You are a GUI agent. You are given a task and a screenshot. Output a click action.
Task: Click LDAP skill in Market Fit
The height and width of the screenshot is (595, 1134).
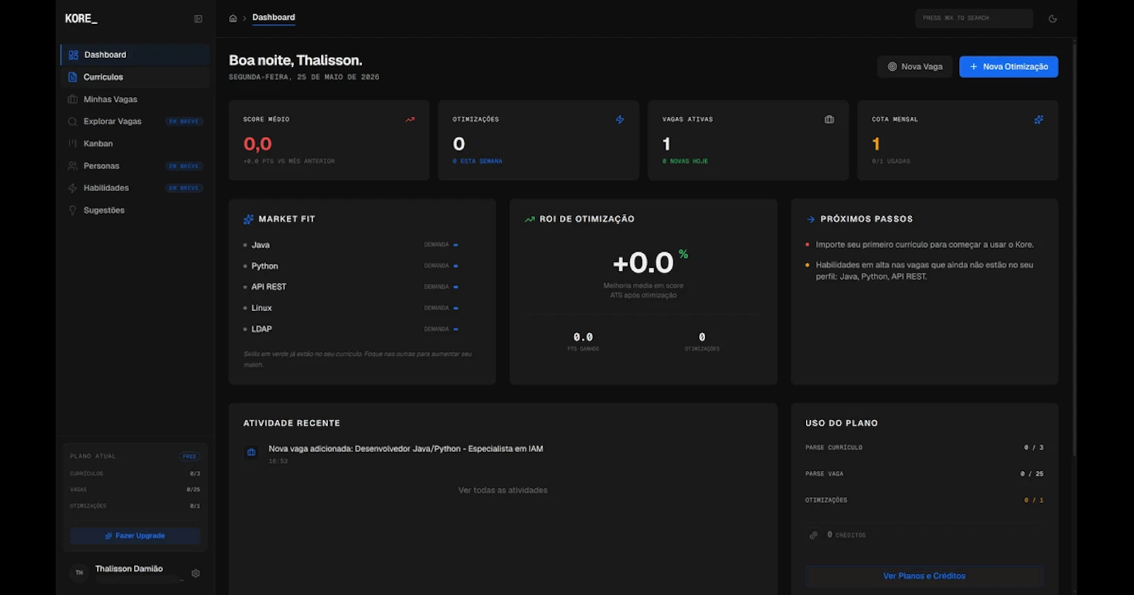tap(262, 329)
